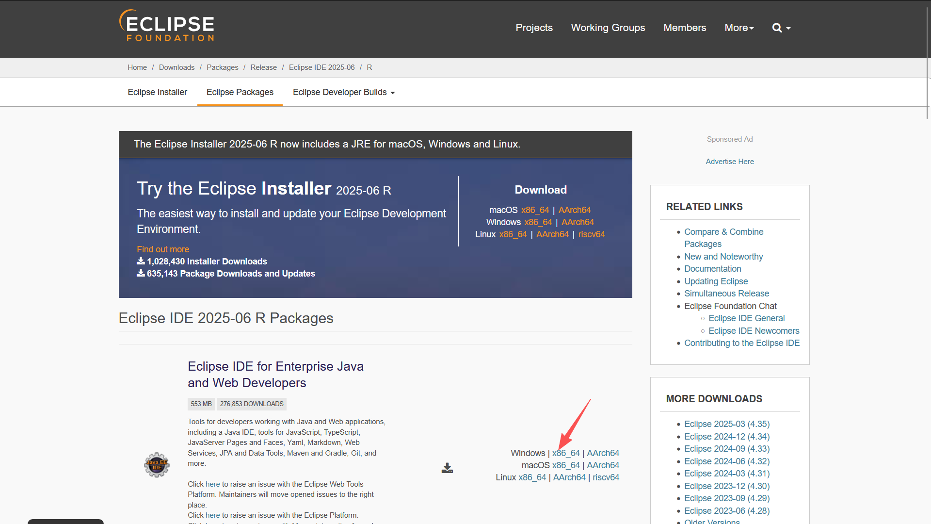Switch to Eclipse Installer tab
Viewport: 931px width, 524px height.
pos(157,92)
